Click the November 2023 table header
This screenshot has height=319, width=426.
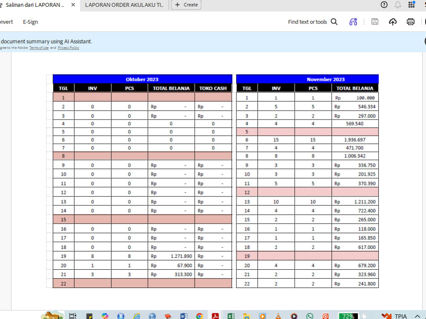point(307,79)
